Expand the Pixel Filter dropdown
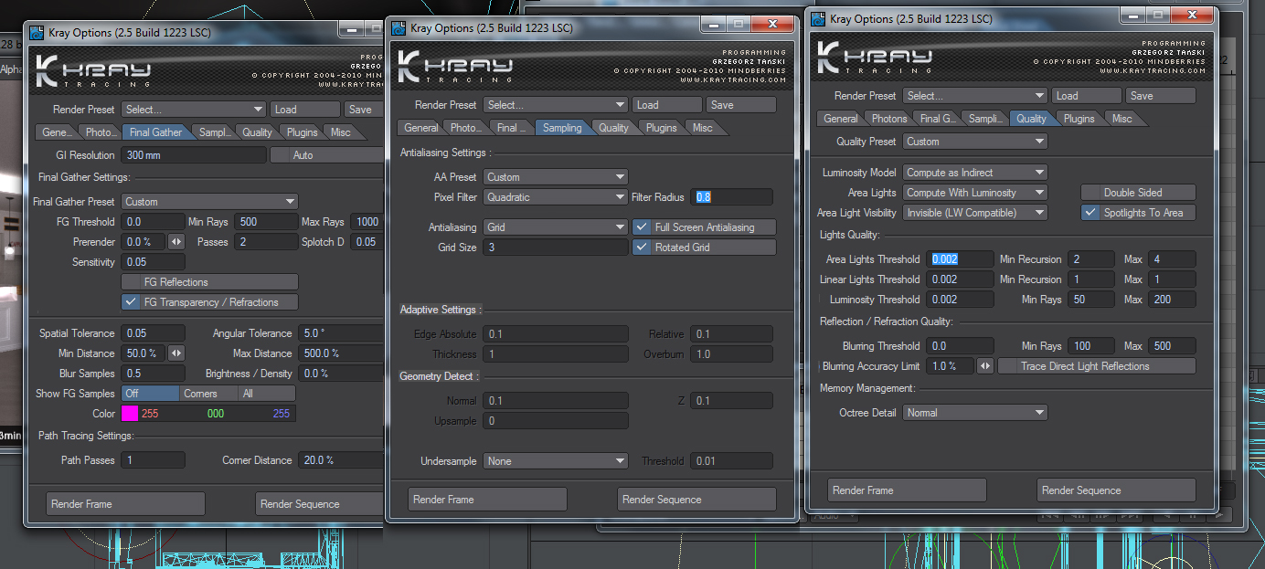 click(555, 197)
